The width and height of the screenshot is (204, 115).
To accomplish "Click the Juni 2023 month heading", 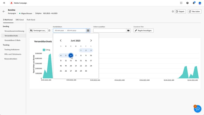I will [x=76, y=41].
